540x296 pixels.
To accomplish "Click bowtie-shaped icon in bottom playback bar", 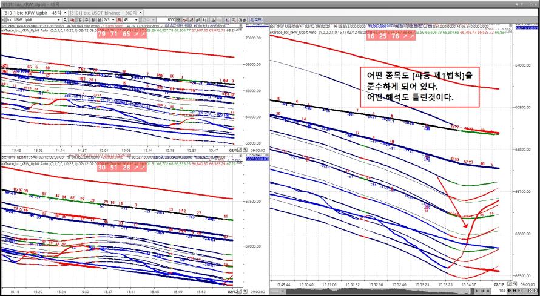I will click(514, 291).
